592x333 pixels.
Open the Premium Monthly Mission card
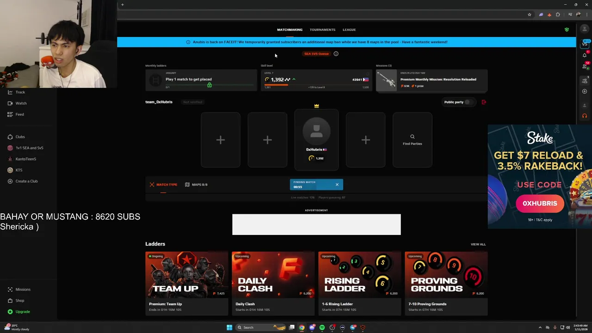click(x=432, y=80)
